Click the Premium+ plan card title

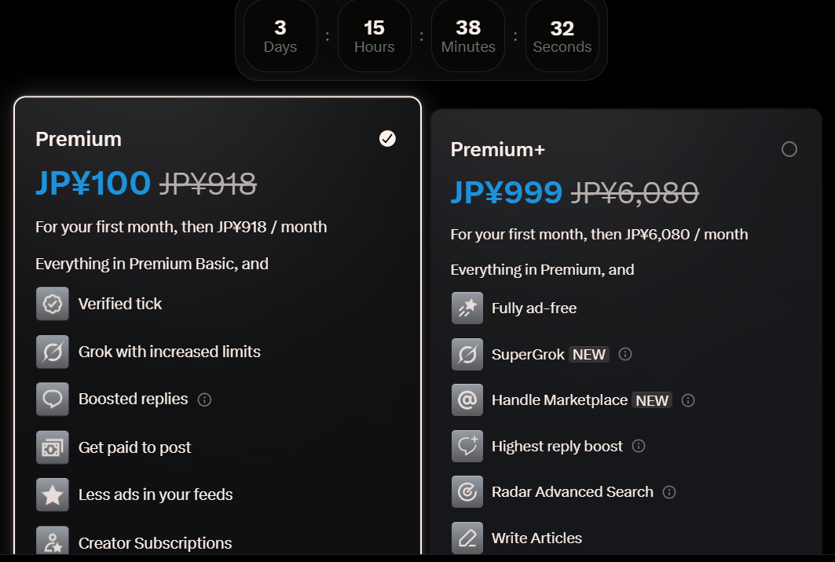[x=497, y=149]
